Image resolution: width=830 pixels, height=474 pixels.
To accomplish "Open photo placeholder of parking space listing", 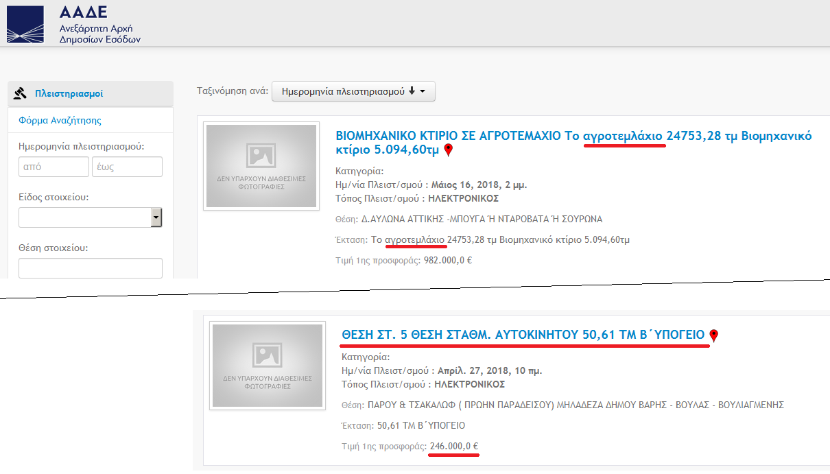I will tap(268, 366).
